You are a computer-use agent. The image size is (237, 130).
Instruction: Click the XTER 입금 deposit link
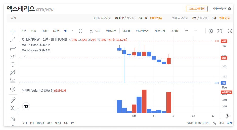pos(156,18)
